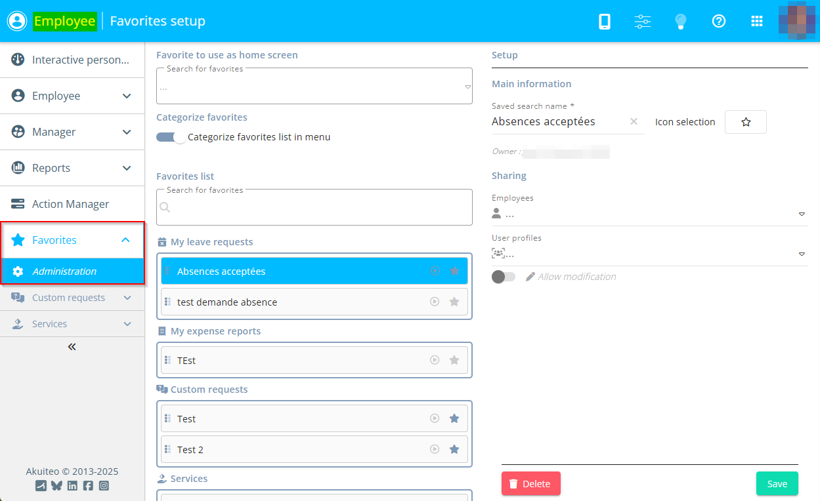Toggle Categorize favorites list in menu
Image resolution: width=820 pixels, height=501 pixels.
(171, 137)
